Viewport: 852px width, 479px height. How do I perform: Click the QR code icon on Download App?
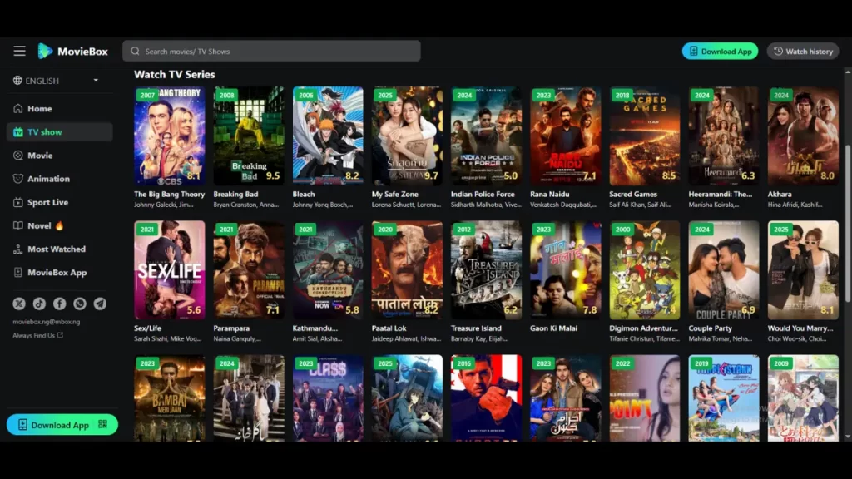(x=102, y=424)
